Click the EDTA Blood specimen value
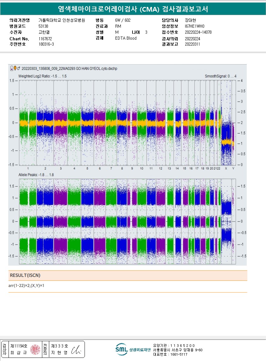The width and height of the screenshot is (266, 361). 126,38
